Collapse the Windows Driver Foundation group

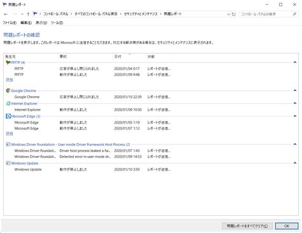(295, 145)
